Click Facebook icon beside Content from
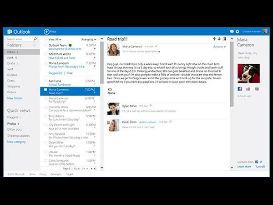The width and height of the screenshot is (273, 205). [257, 162]
